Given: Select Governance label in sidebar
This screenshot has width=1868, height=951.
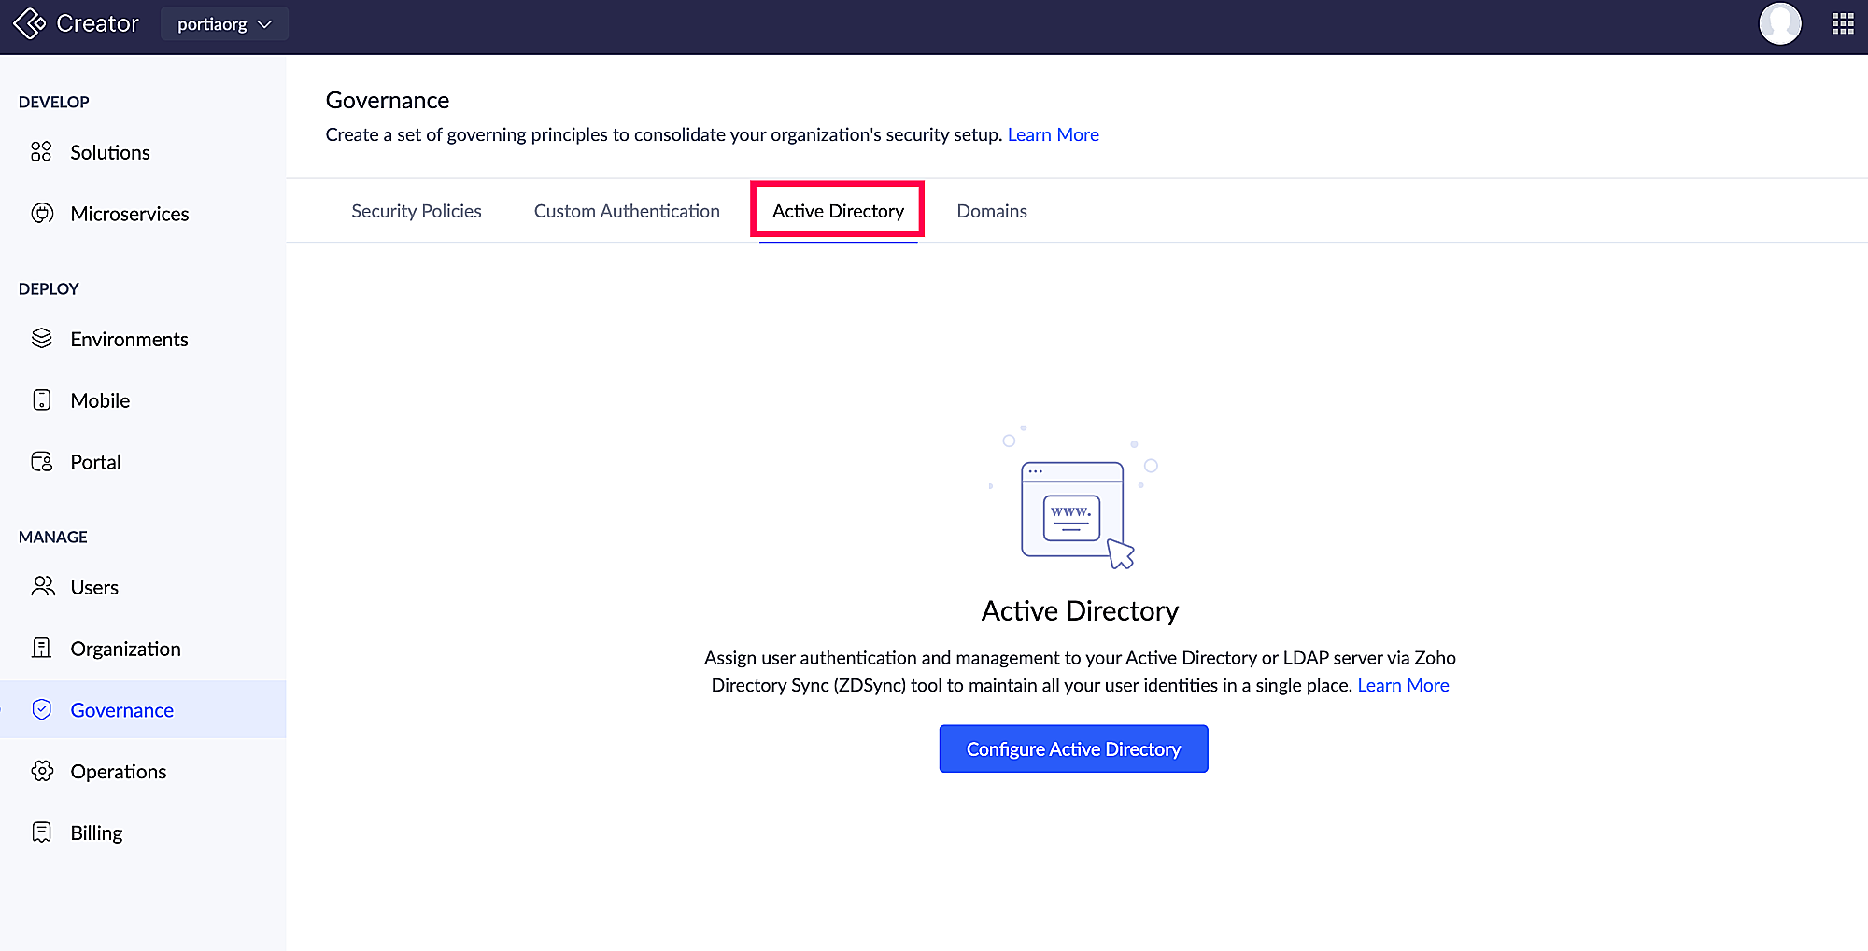Looking at the screenshot, I should [x=122, y=710].
